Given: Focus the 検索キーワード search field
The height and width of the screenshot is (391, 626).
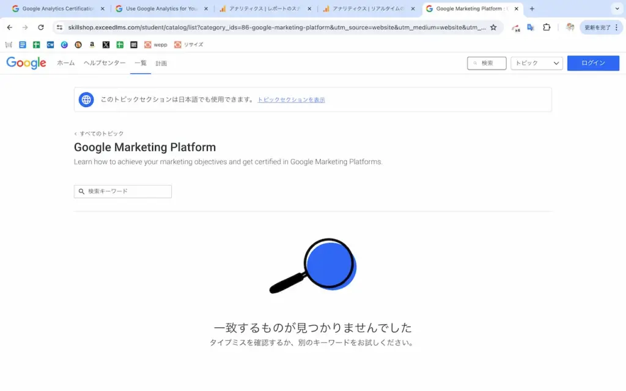Looking at the screenshot, I should click(122, 191).
